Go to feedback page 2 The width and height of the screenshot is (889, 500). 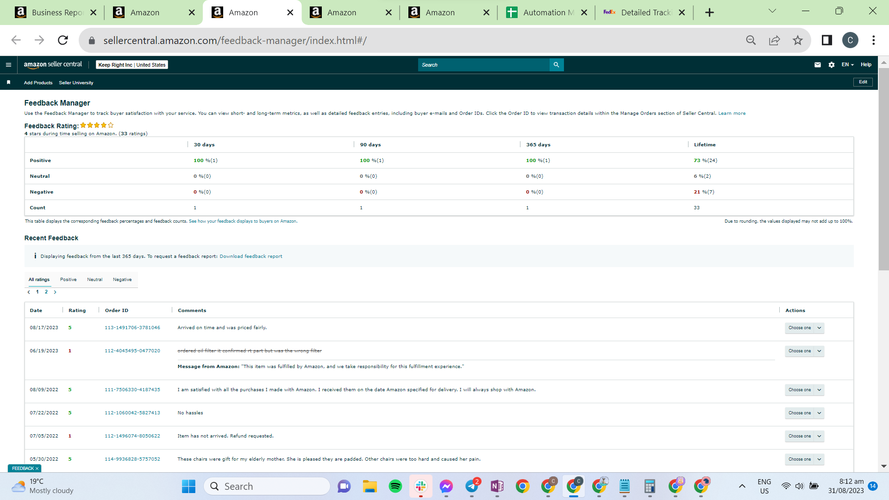(x=46, y=292)
